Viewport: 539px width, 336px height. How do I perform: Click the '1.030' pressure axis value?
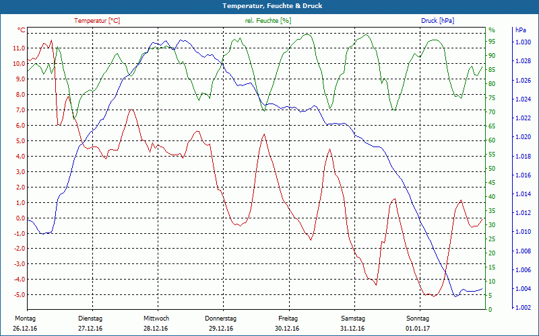click(x=524, y=42)
